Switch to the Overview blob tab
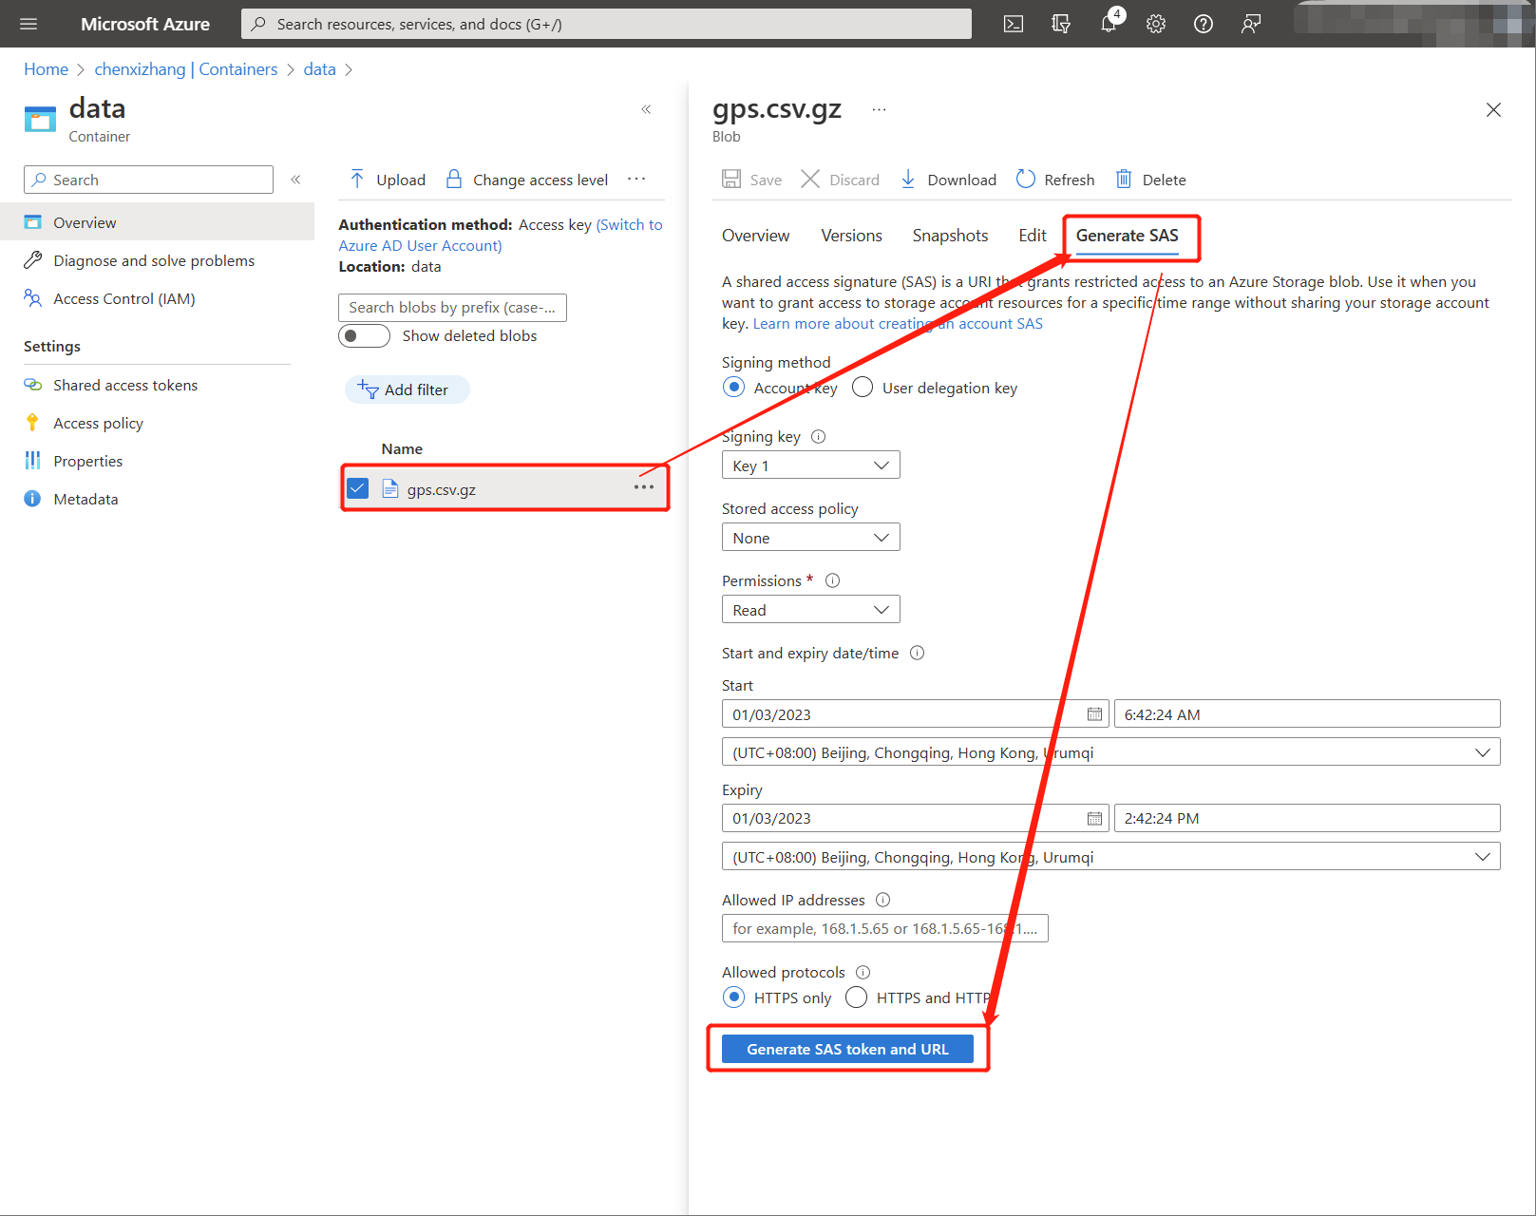1536x1216 pixels. pos(755,236)
